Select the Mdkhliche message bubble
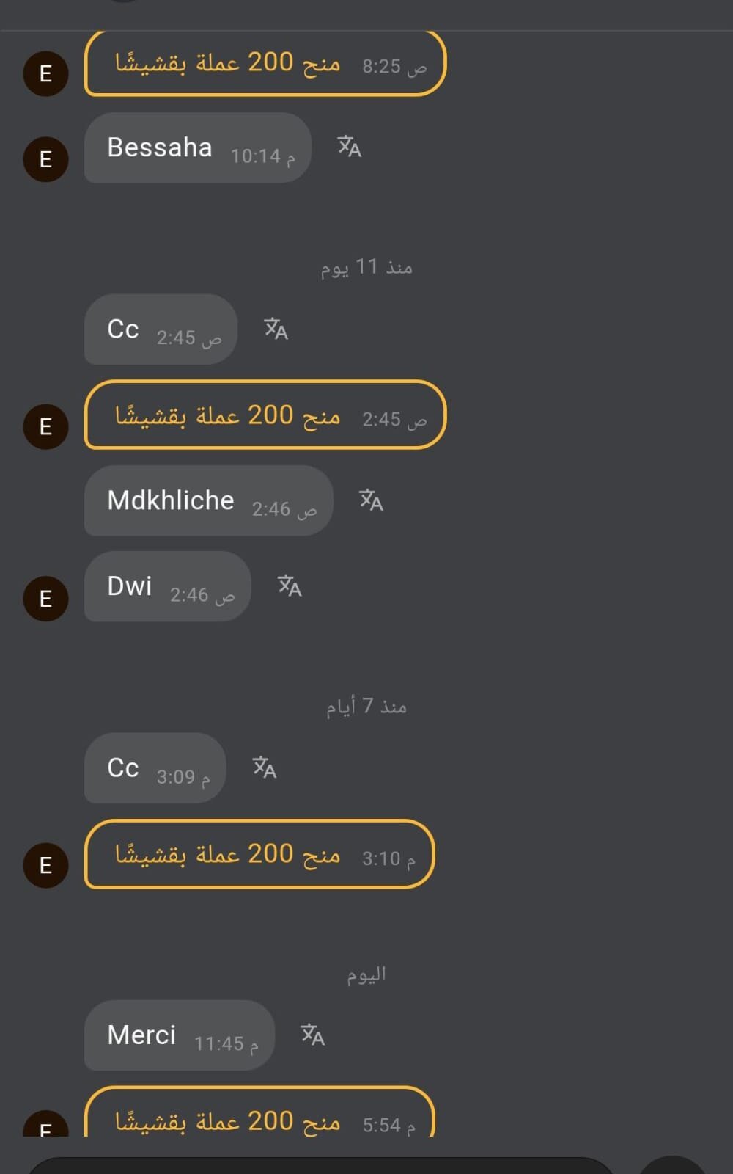This screenshot has width=733, height=1174. 208,500
